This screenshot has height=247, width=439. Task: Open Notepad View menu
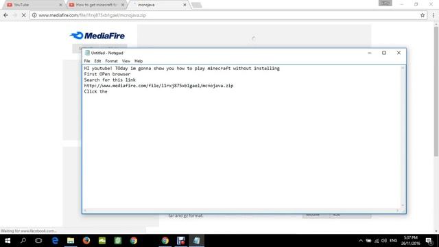(126, 61)
